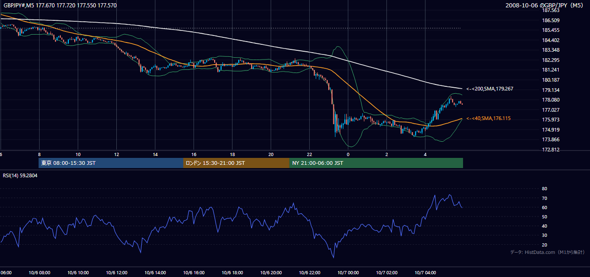Viewport: 590px width, 277px height.
Task: Click the 182.295 price axis label
Action: click(x=550, y=60)
